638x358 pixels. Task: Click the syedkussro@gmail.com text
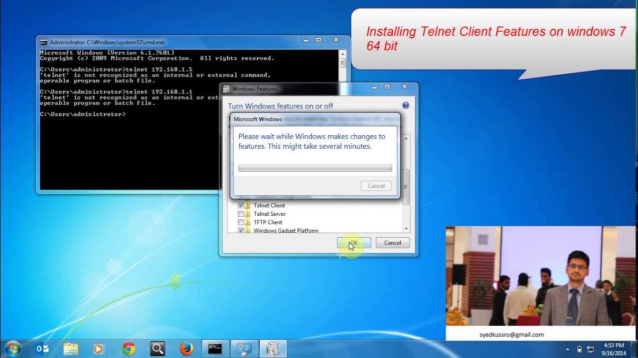[x=511, y=335]
